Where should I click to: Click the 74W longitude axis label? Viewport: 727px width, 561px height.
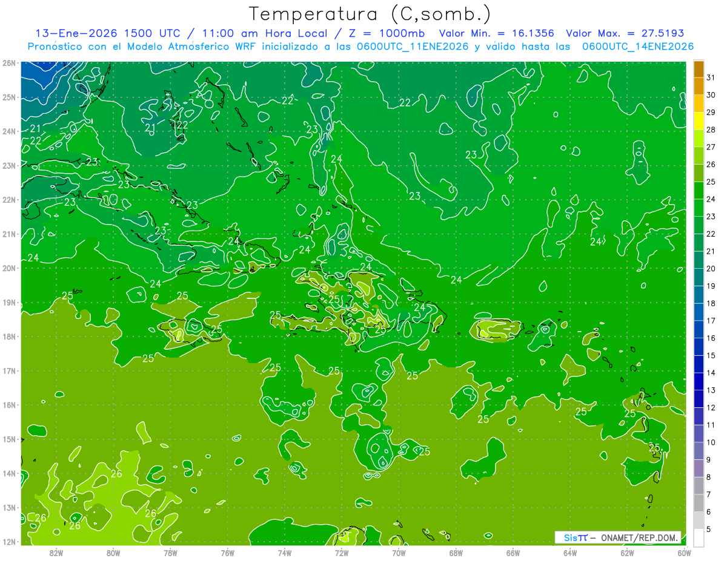(285, 553)
